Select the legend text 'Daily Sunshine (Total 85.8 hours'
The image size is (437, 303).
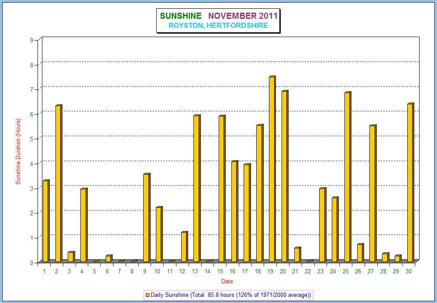click(x=192, y=295)
